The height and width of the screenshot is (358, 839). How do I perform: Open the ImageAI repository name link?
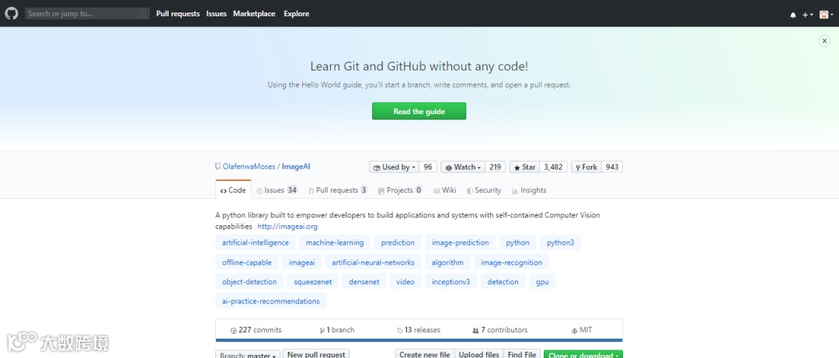[x=296, y=166]
